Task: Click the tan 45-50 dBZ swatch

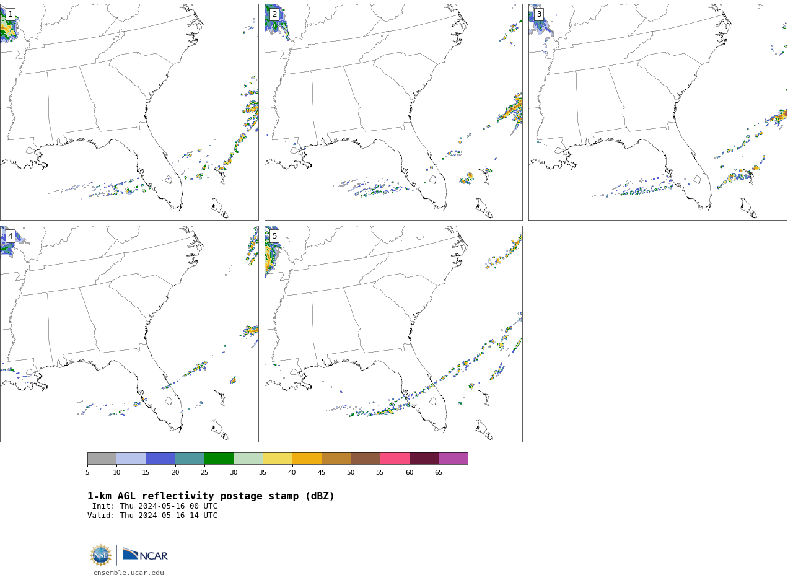Action: [336, 459]
